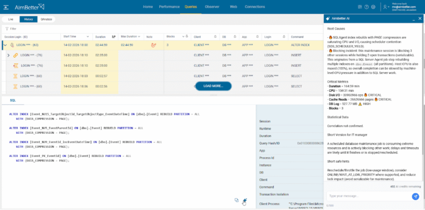Switch to Live view toggle
Screen dimensions: 425x210
point(11,19)
